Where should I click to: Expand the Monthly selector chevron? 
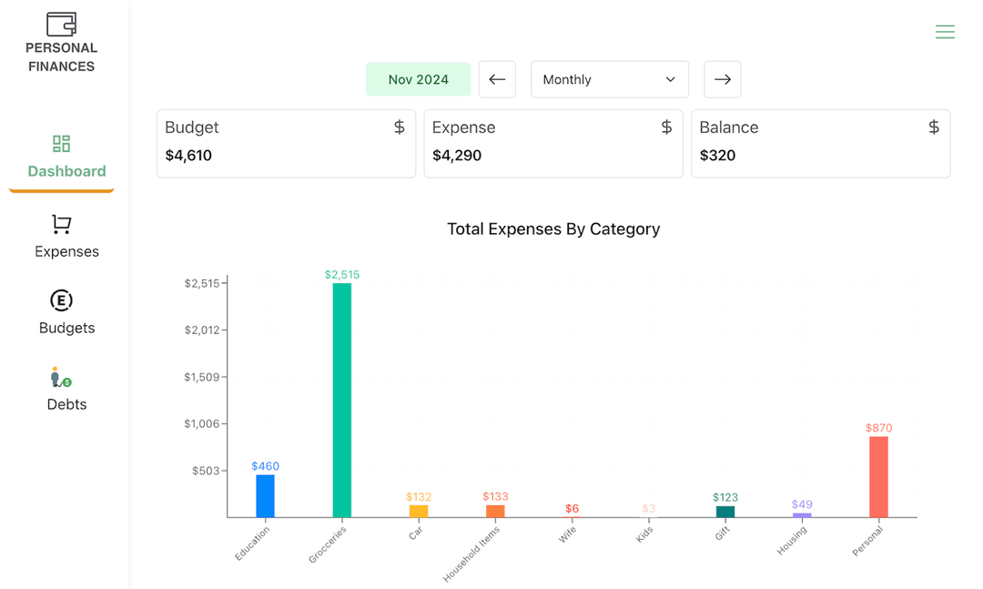(670, 79)
